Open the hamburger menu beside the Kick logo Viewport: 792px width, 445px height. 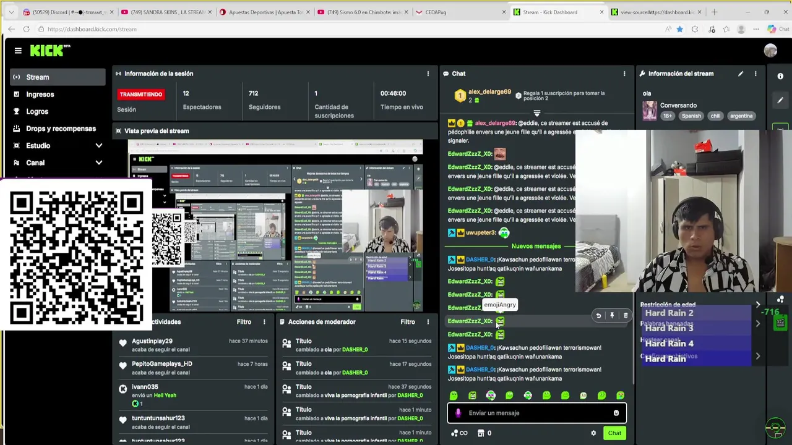(x=18, y=51)
